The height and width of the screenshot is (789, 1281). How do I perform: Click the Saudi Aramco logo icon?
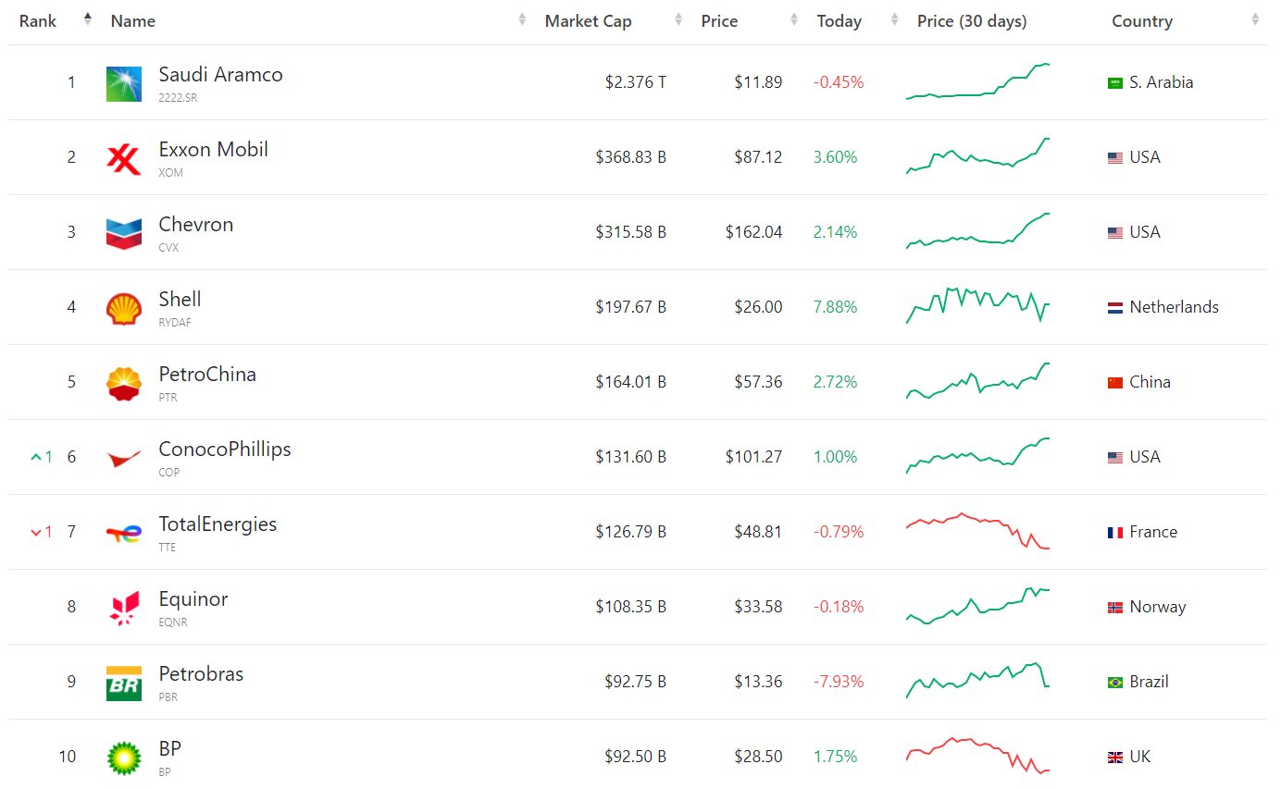124,83
